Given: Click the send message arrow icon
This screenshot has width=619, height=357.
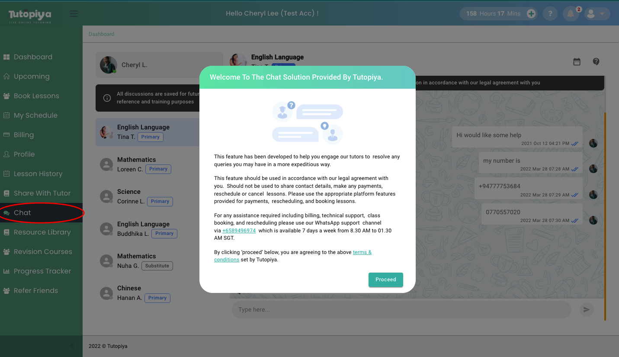Looking at the screenshot, I should click(587, 309).
